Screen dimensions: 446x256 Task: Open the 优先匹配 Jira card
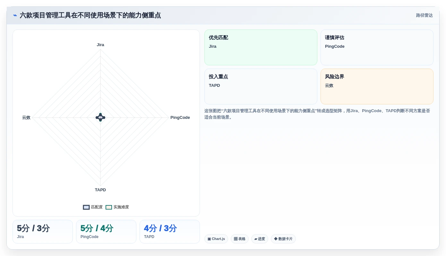tap(261, 47)
